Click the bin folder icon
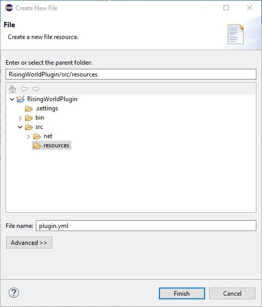 tap(29, 118)
